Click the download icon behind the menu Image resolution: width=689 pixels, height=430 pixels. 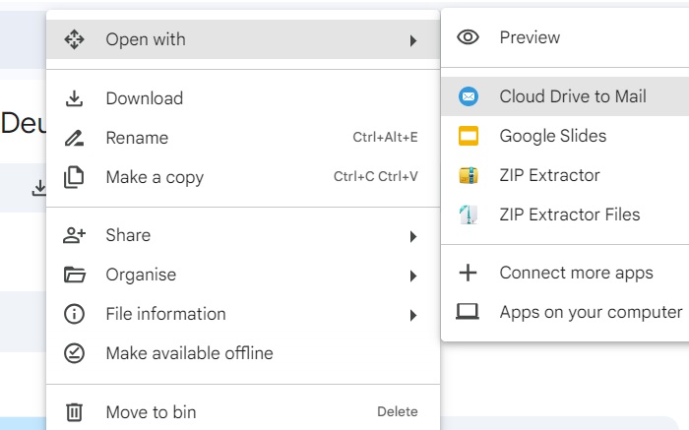tap(39, 188)
